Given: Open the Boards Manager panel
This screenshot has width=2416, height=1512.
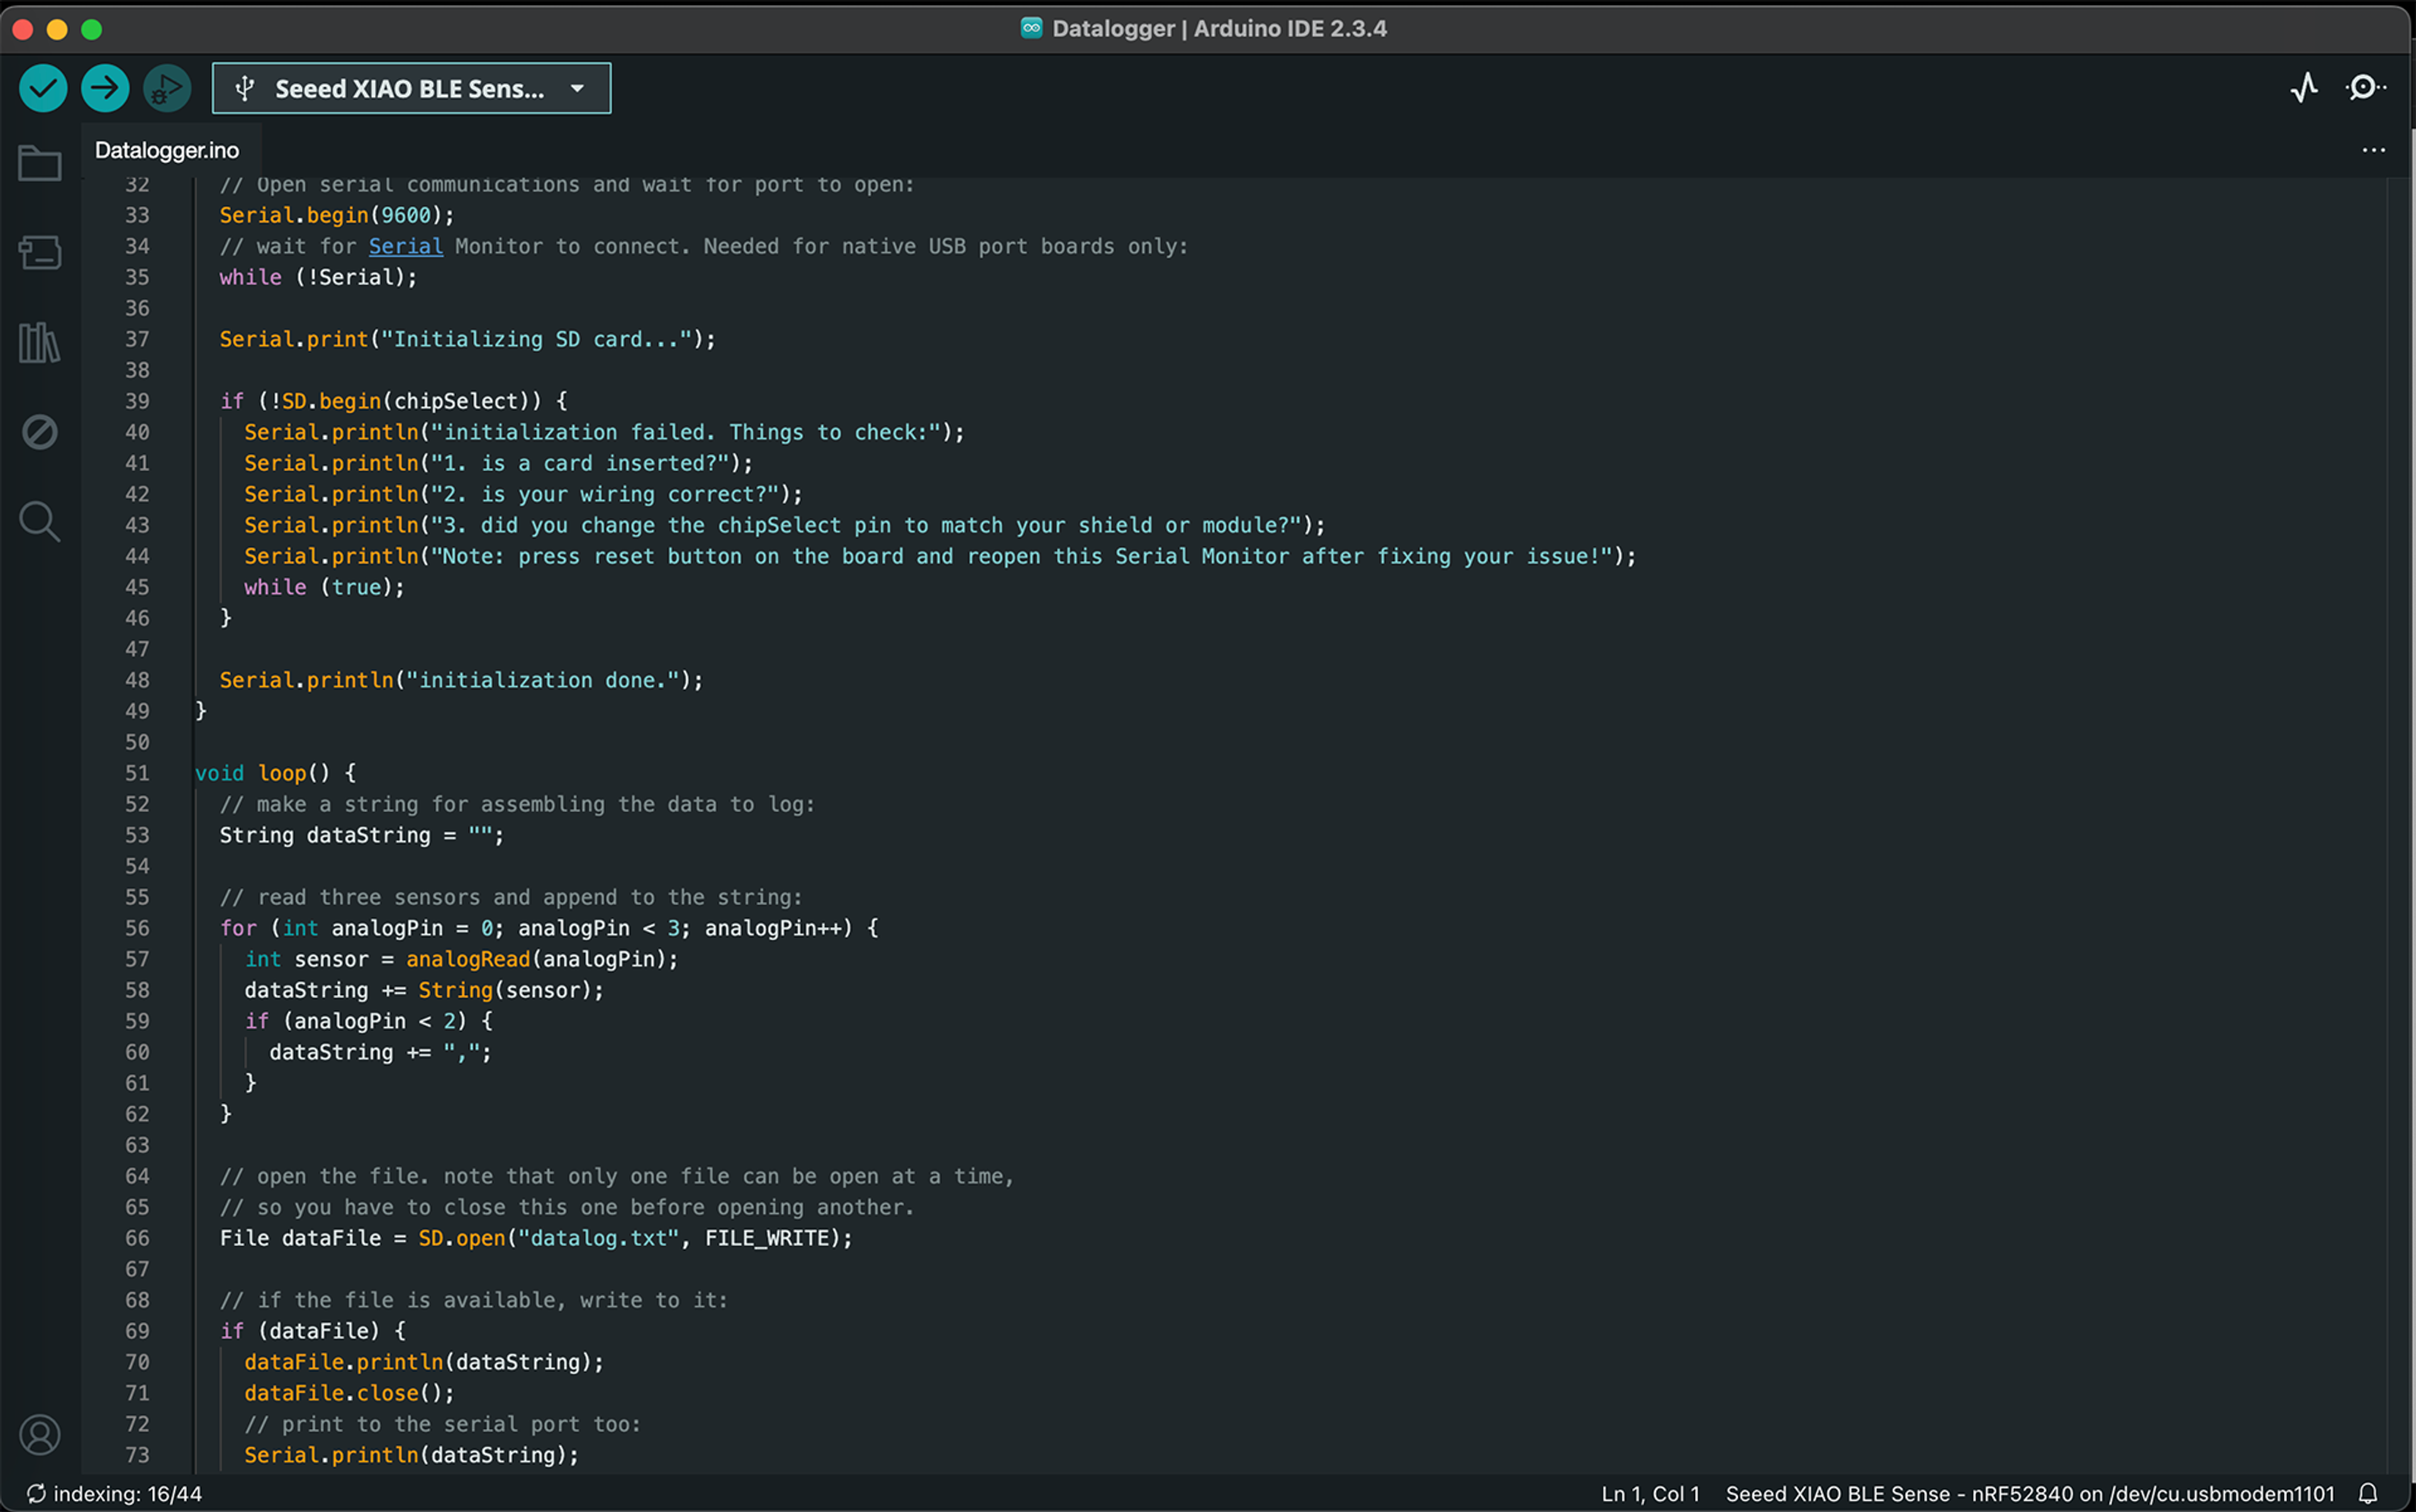Looking at the screenshot, I should (x=40, y=252).
